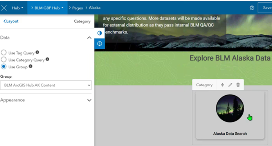Edit the Category card with pencil icon
The height and width of the screenshot is (146, 272).
(x=230, y=85)
